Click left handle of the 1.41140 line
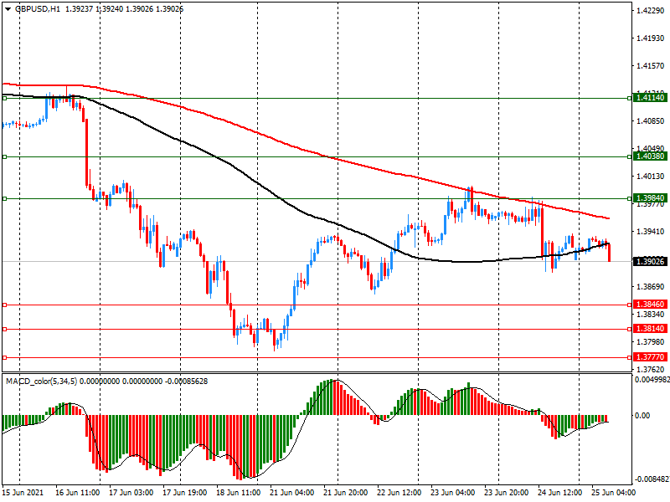The image size is (670, 502). [x=5, y=99]
